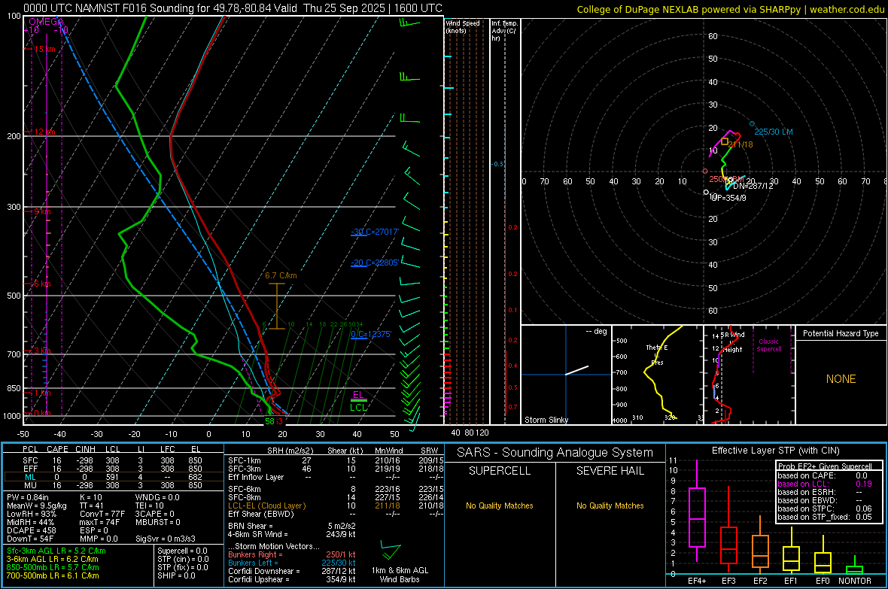Select the magenta based on LCL: 0.19 line
The width and height of the screenshot is (888, 589).
(x=825, y=484)
